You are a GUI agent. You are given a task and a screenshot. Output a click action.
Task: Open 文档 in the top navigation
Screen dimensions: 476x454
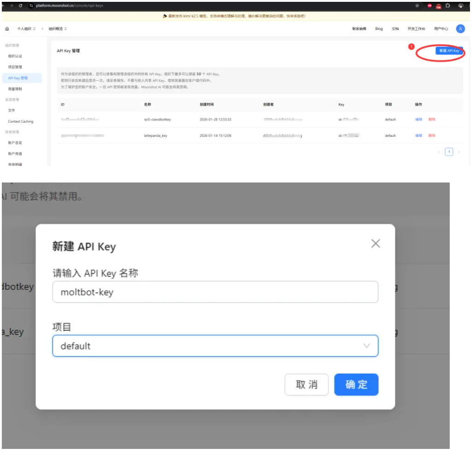point(395,29)
